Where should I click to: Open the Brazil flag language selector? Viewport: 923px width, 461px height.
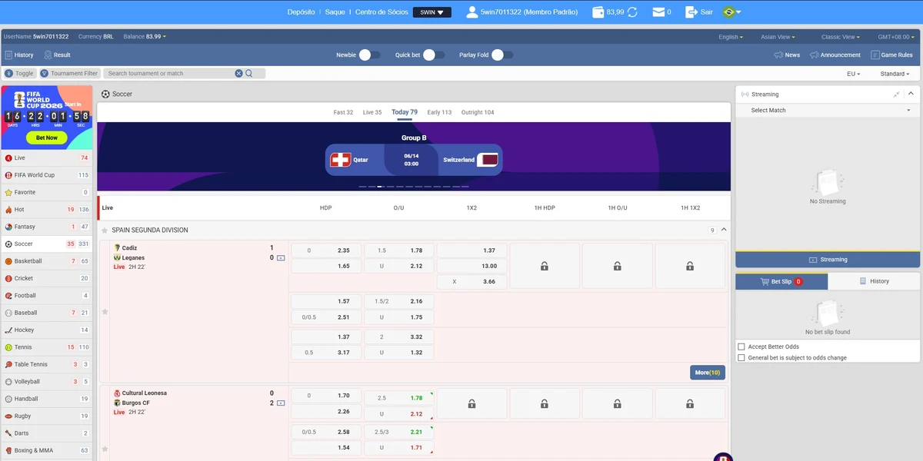point(731,12)
